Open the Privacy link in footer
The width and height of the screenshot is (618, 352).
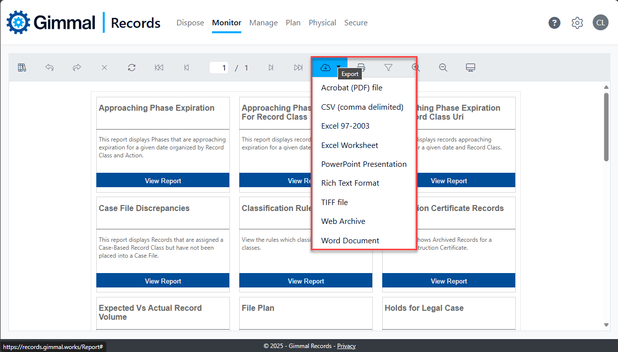(346, 346)
